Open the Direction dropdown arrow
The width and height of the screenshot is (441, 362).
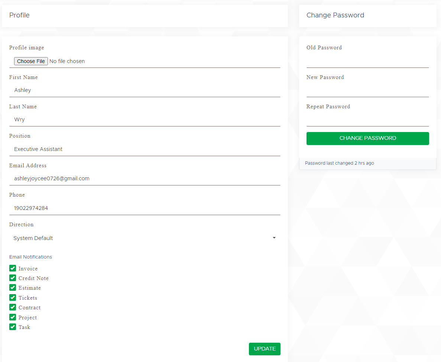coord(274,238)
